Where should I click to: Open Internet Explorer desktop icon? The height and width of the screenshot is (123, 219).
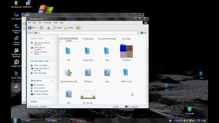click(16, 41)
